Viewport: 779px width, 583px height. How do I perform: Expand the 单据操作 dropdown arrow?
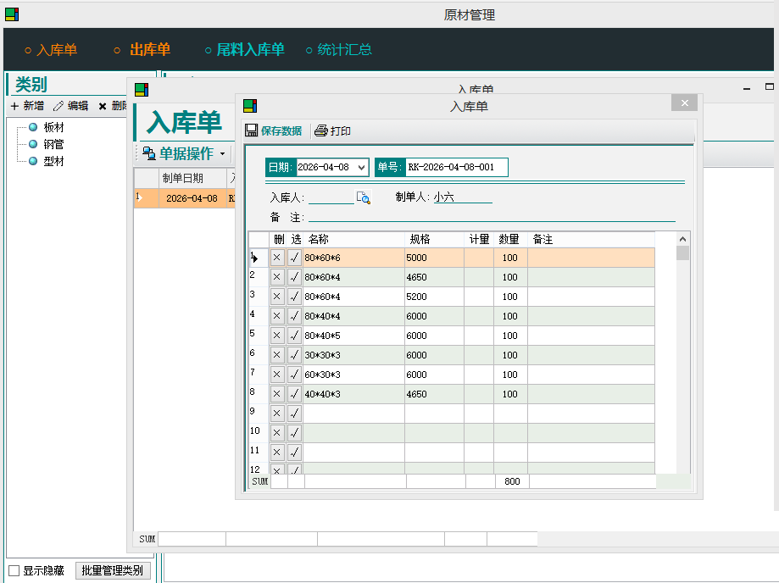tap(222, 154)
